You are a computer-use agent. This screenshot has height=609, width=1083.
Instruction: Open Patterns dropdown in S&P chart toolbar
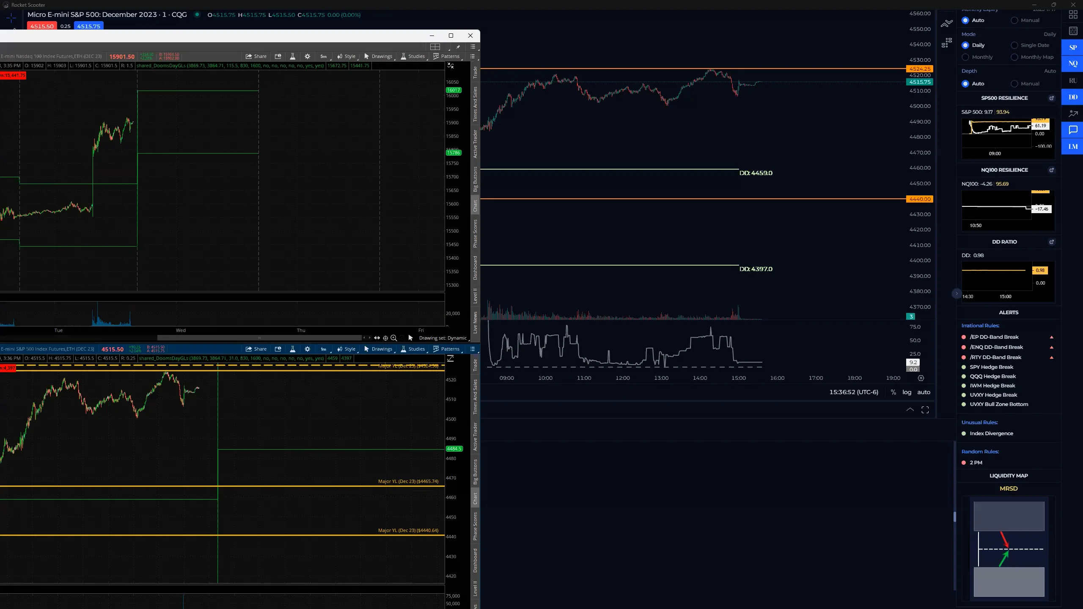(447, 349)
